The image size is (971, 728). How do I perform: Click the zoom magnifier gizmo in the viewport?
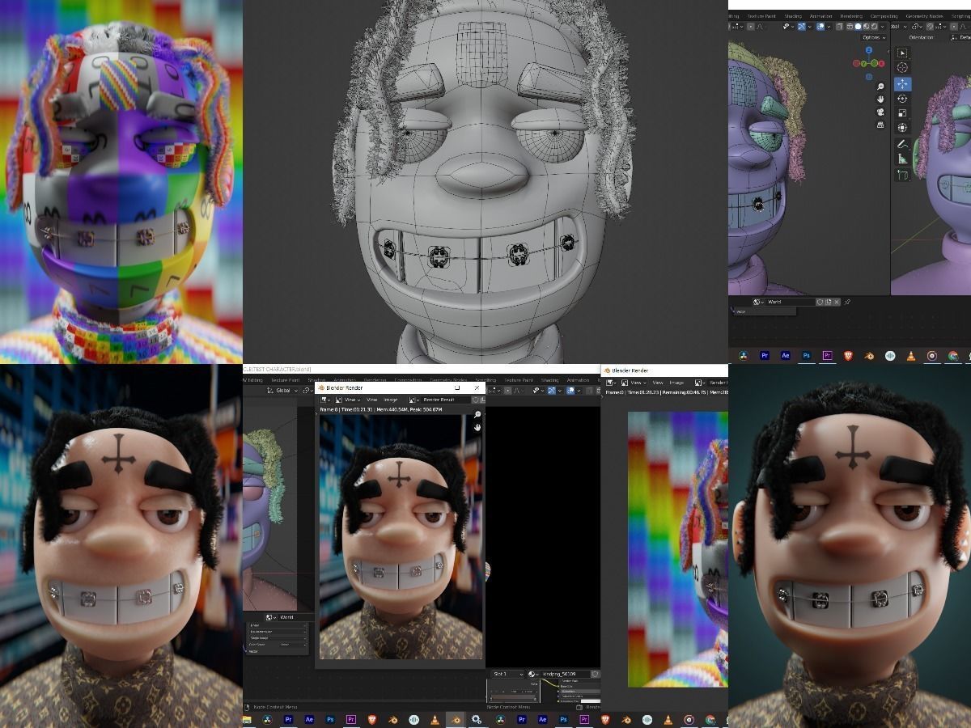pos(880,87)
